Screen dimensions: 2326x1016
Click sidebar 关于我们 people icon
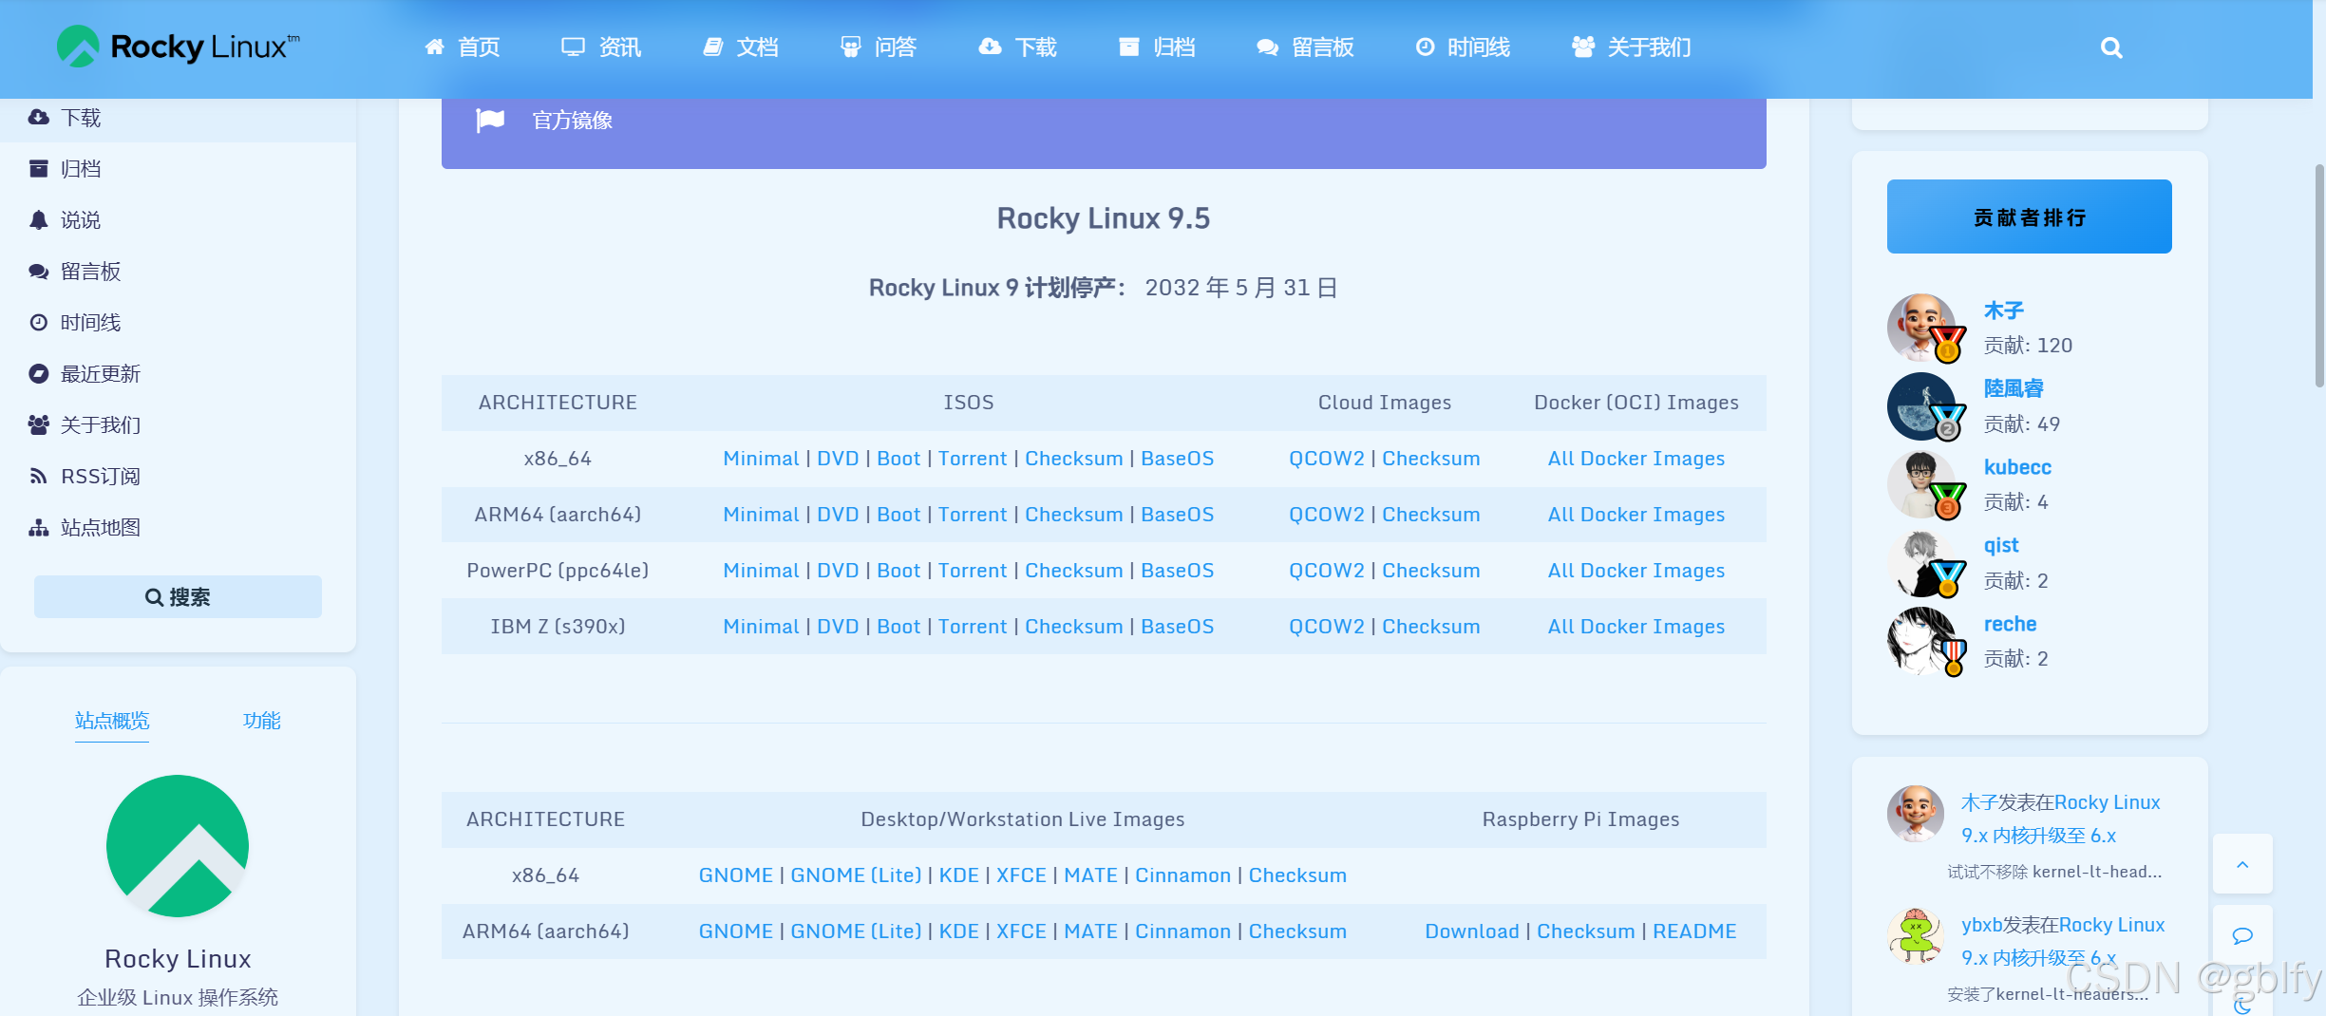(x=38, y=425)
